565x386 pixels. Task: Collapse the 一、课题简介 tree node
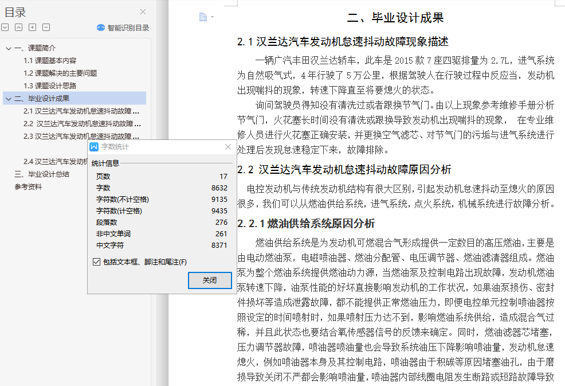[x=9, y=48]
